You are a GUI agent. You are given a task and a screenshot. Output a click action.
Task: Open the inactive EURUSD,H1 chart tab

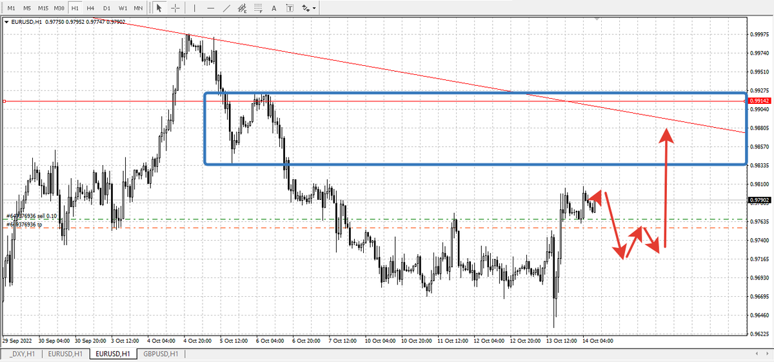click(66, 354)
